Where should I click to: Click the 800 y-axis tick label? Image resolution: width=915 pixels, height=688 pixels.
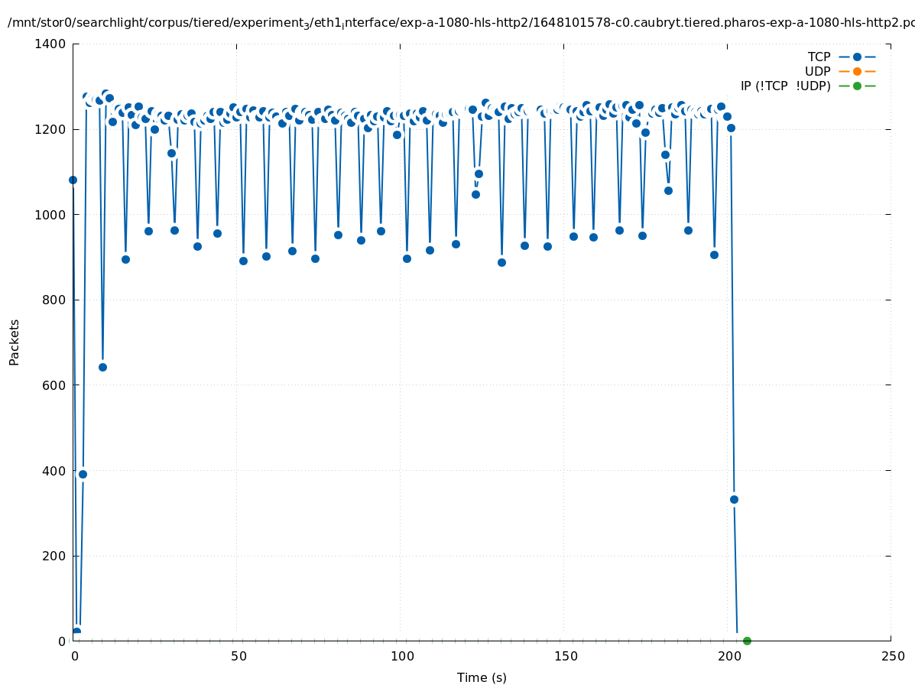pos(54,300)
